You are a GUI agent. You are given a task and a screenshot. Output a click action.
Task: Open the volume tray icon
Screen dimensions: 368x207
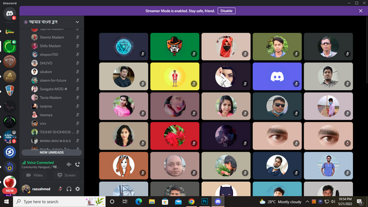[x=333, y=202]
